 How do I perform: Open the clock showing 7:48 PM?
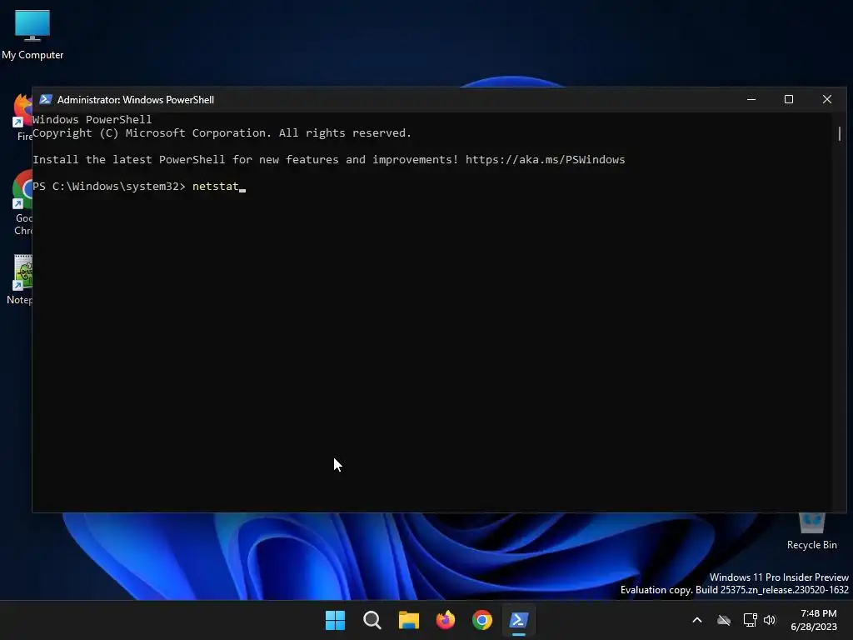click(x=814, y=620)
